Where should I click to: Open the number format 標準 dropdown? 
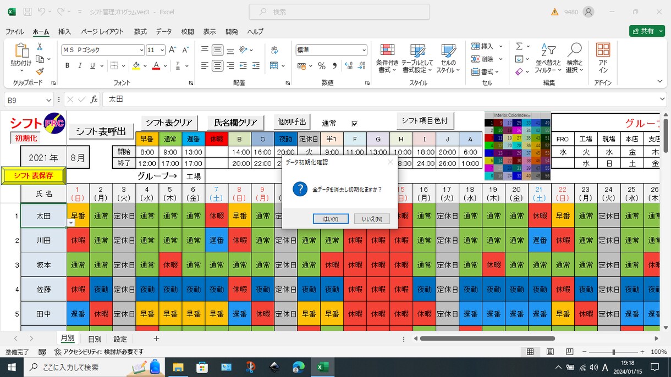pyautogui.click(x=364, y=50)
